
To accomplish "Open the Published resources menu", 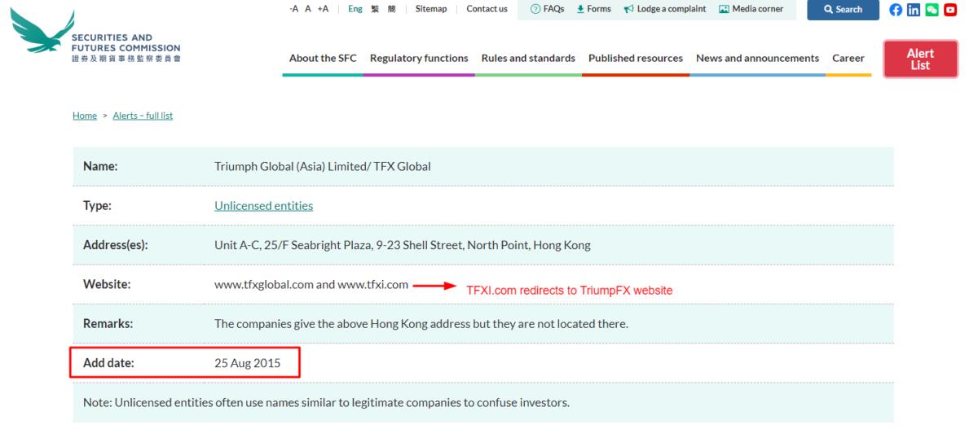I will tap(636, 59).
